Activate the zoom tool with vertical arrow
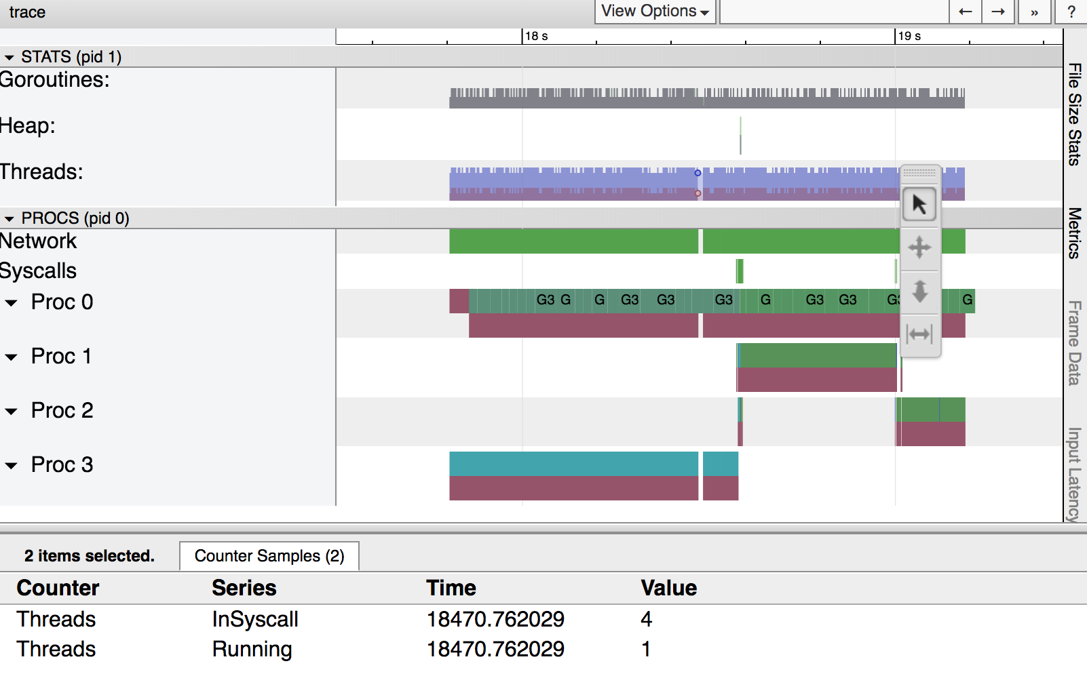The image size is (1087, 693). (919, 291)
